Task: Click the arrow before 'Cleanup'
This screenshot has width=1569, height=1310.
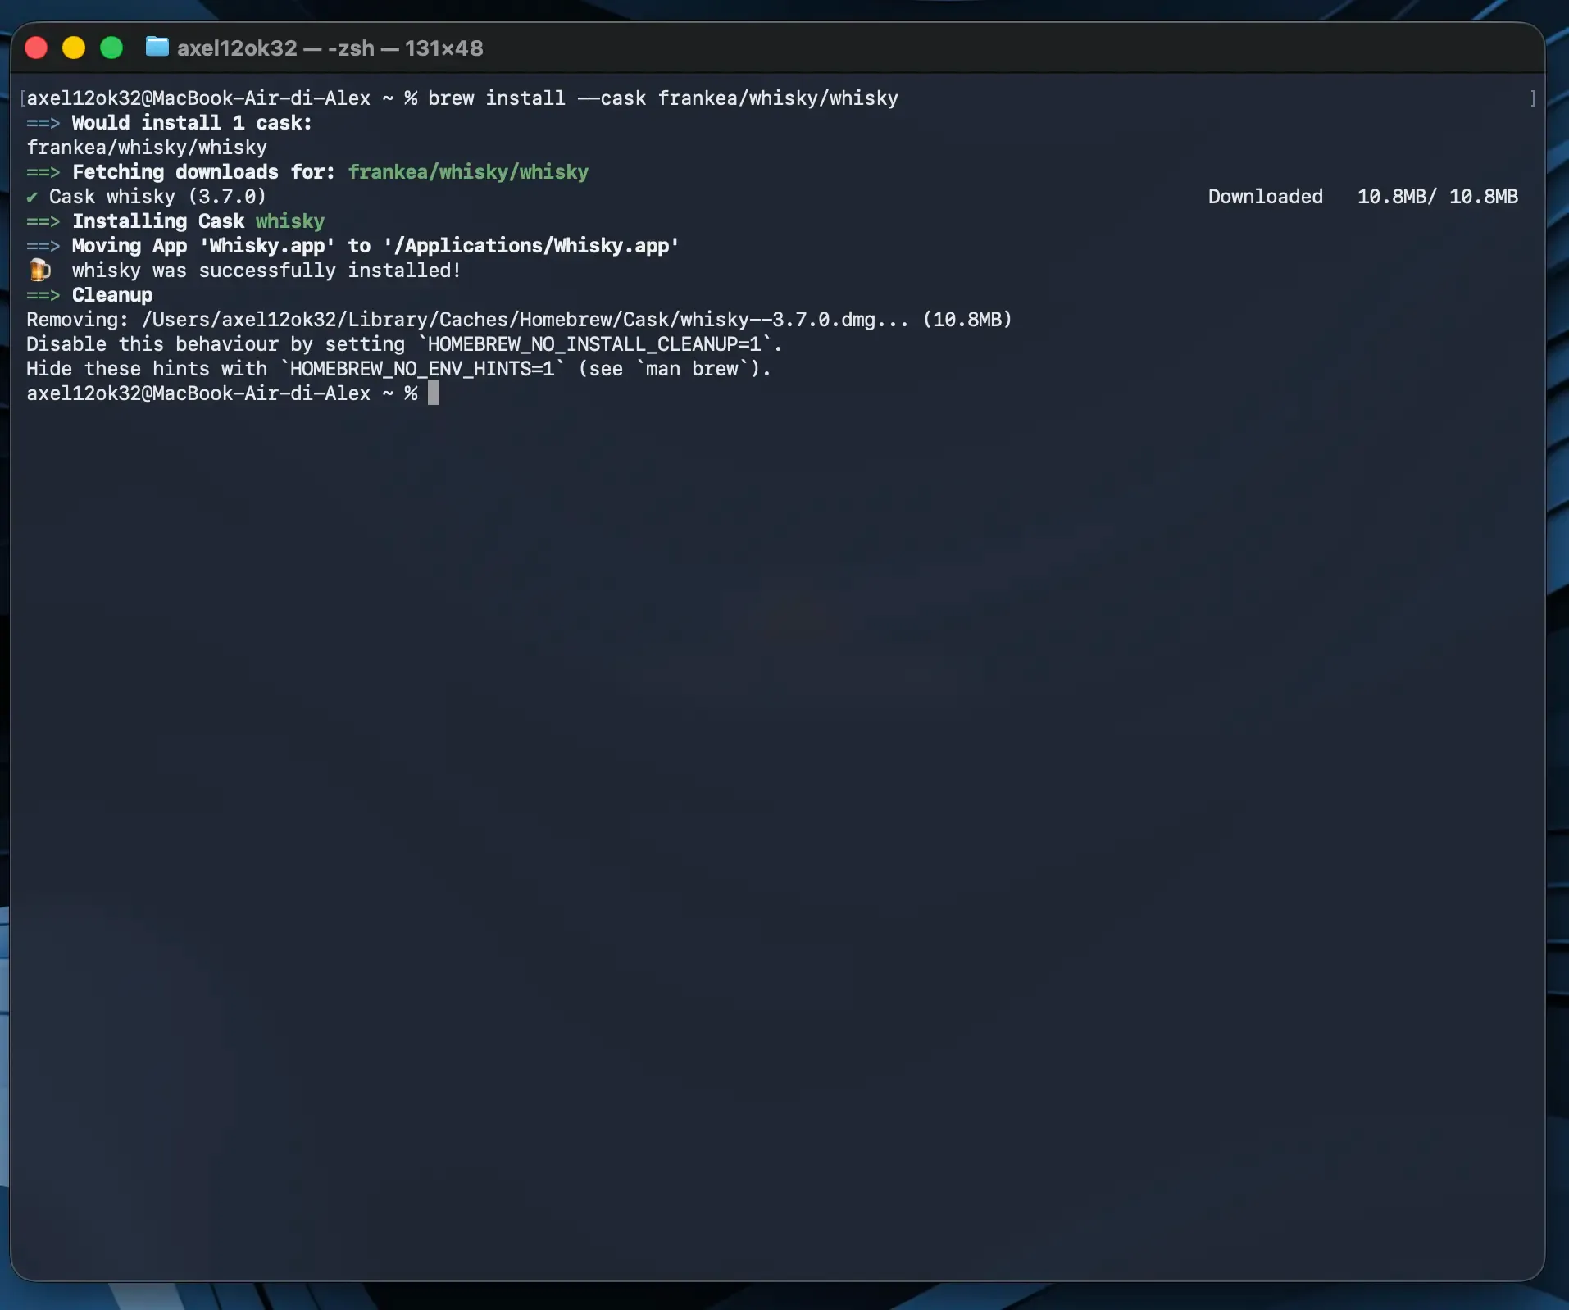Action: point(43,295)
